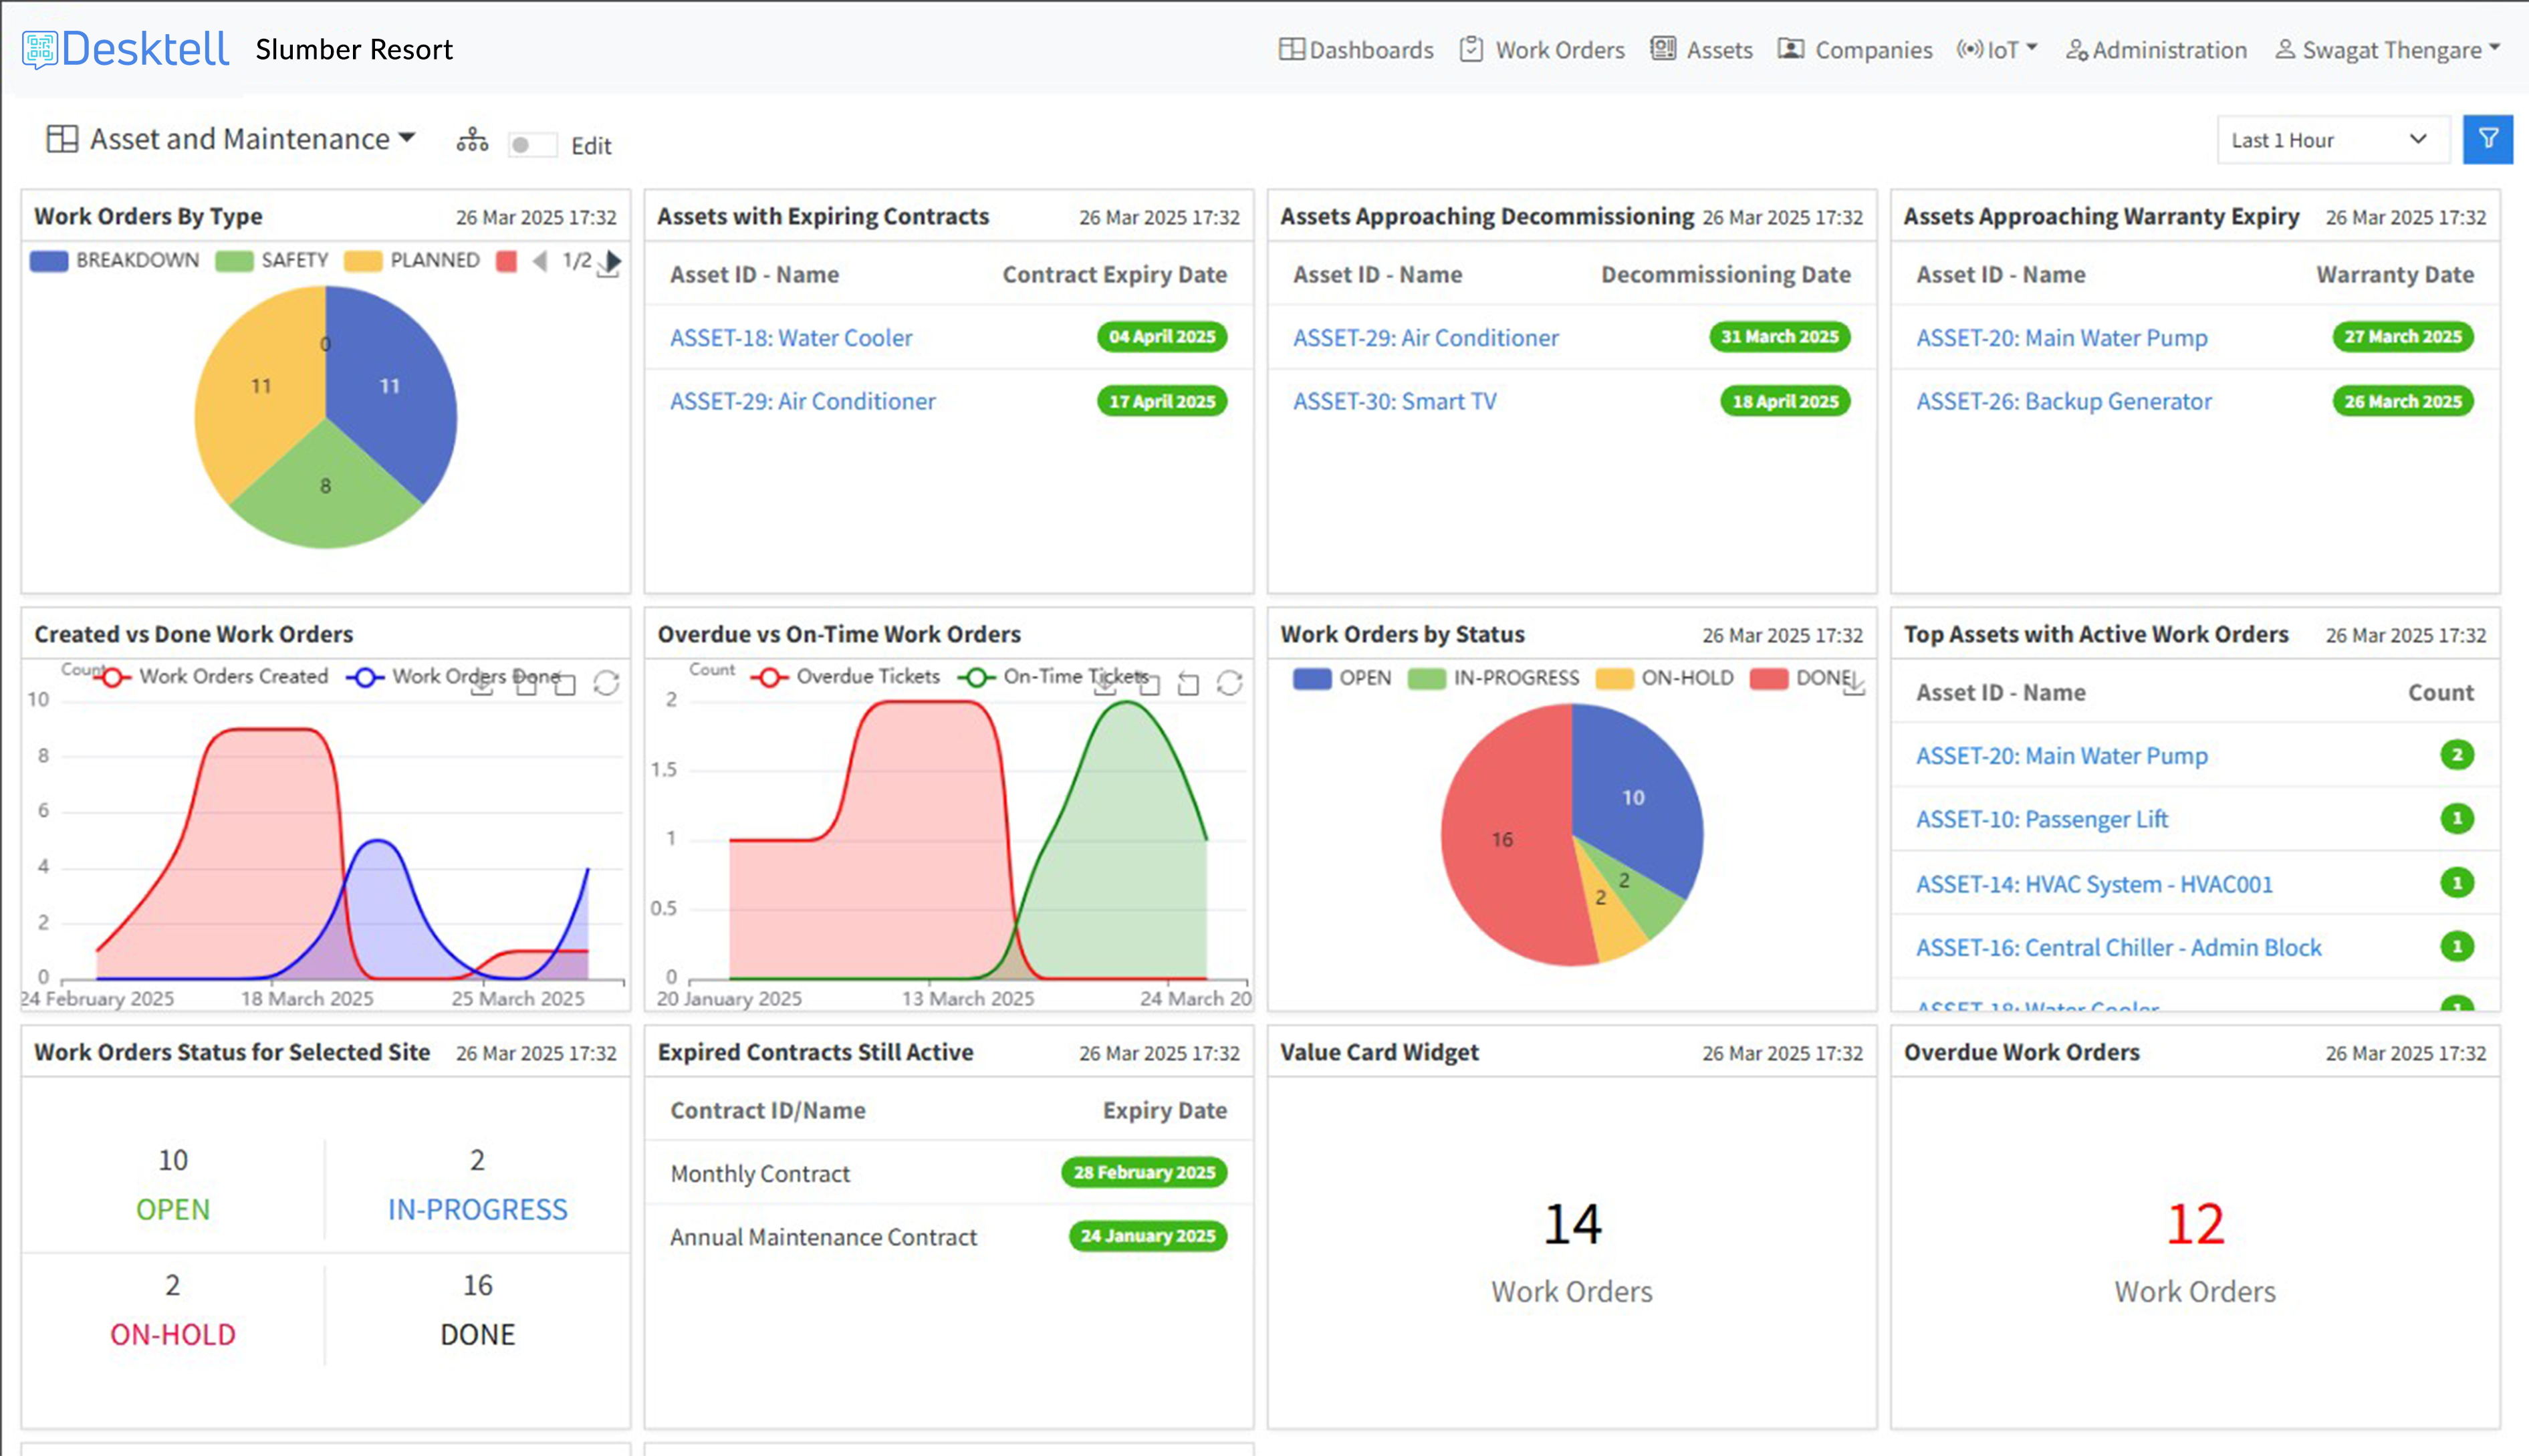The height and width of the screenshot is (1456, 2529).
Task: Click the Desktell logo
Action: click(126, 49)
